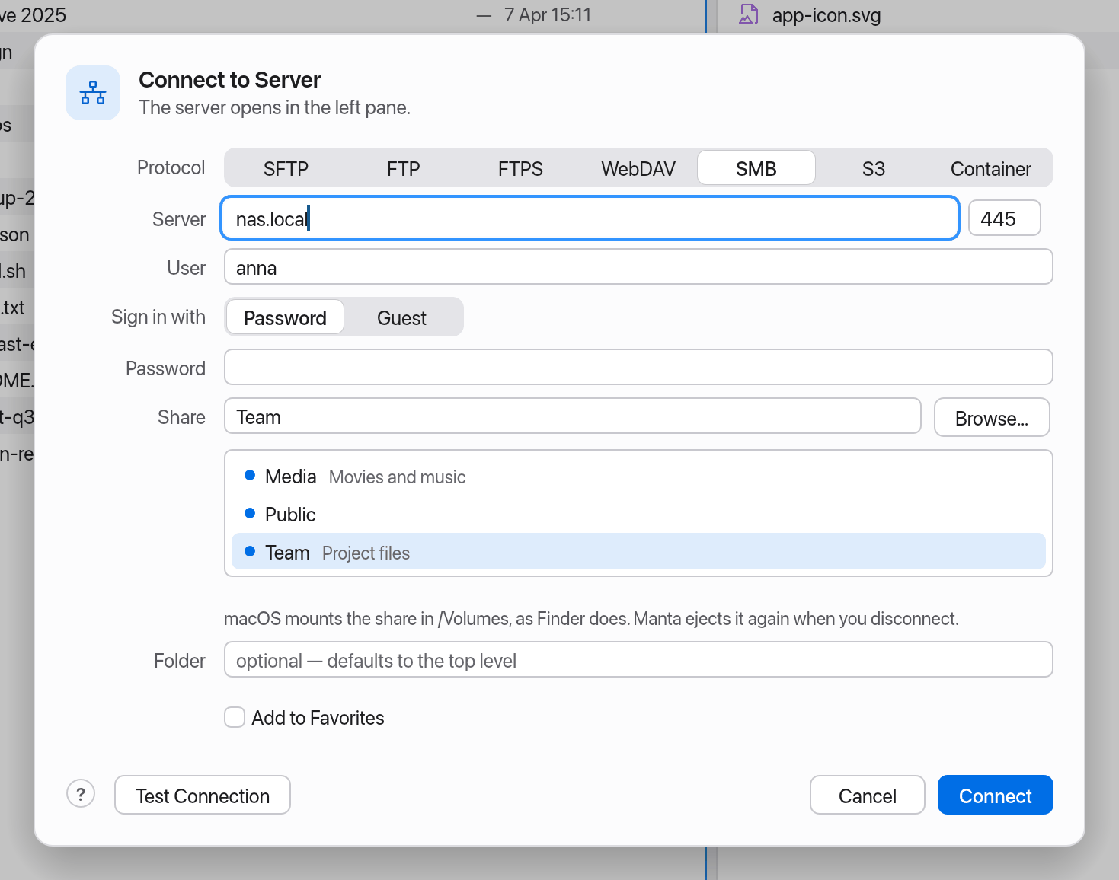This screenshot has height=880, width=1119.
Task: Choose the Container protocol tab
Action: coord(990,168)
